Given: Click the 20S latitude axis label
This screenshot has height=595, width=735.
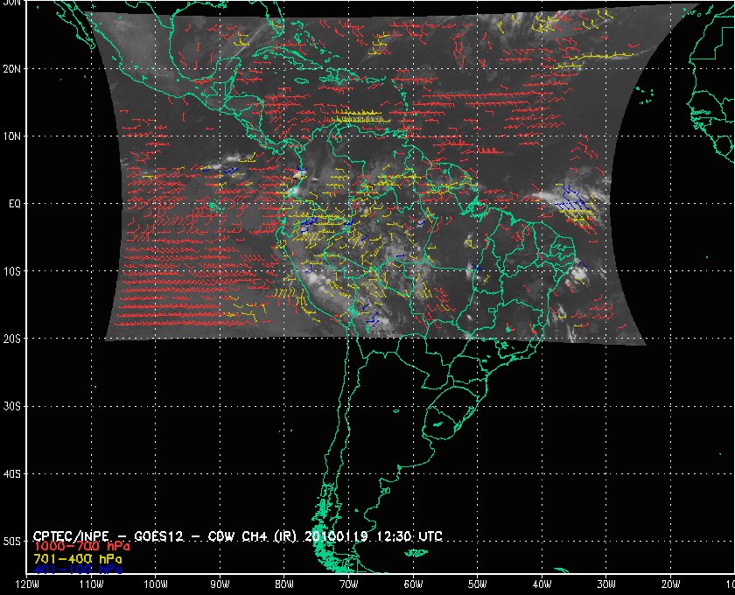Looking at the screenshot, I should (x=12, y=339).
